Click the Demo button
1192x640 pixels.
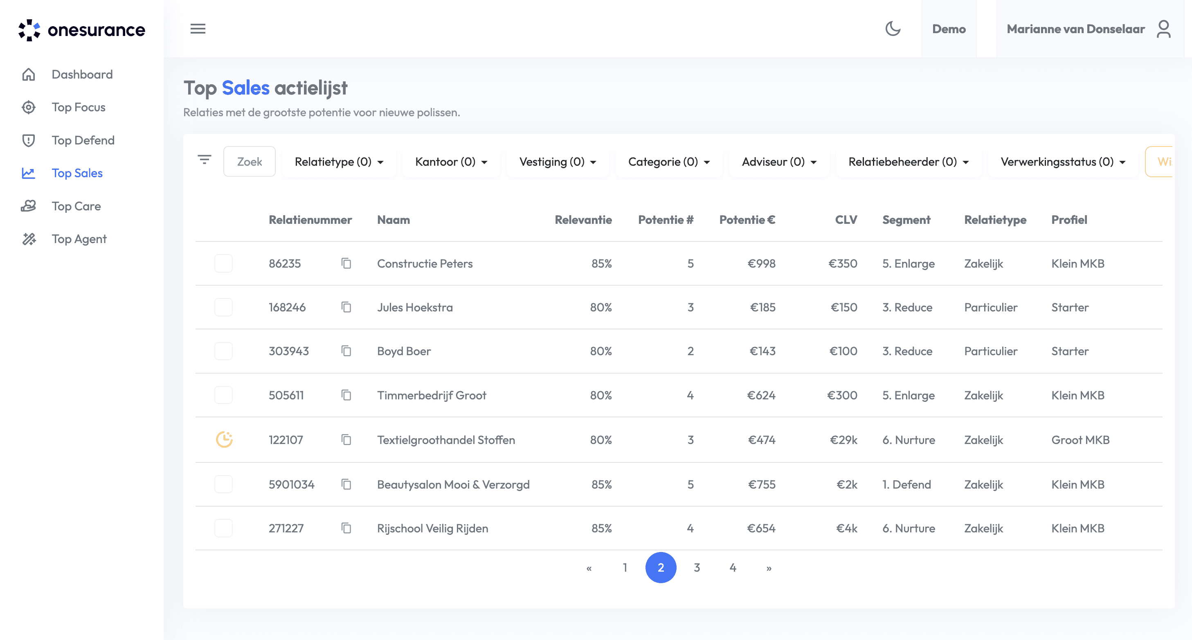[949, 29]
